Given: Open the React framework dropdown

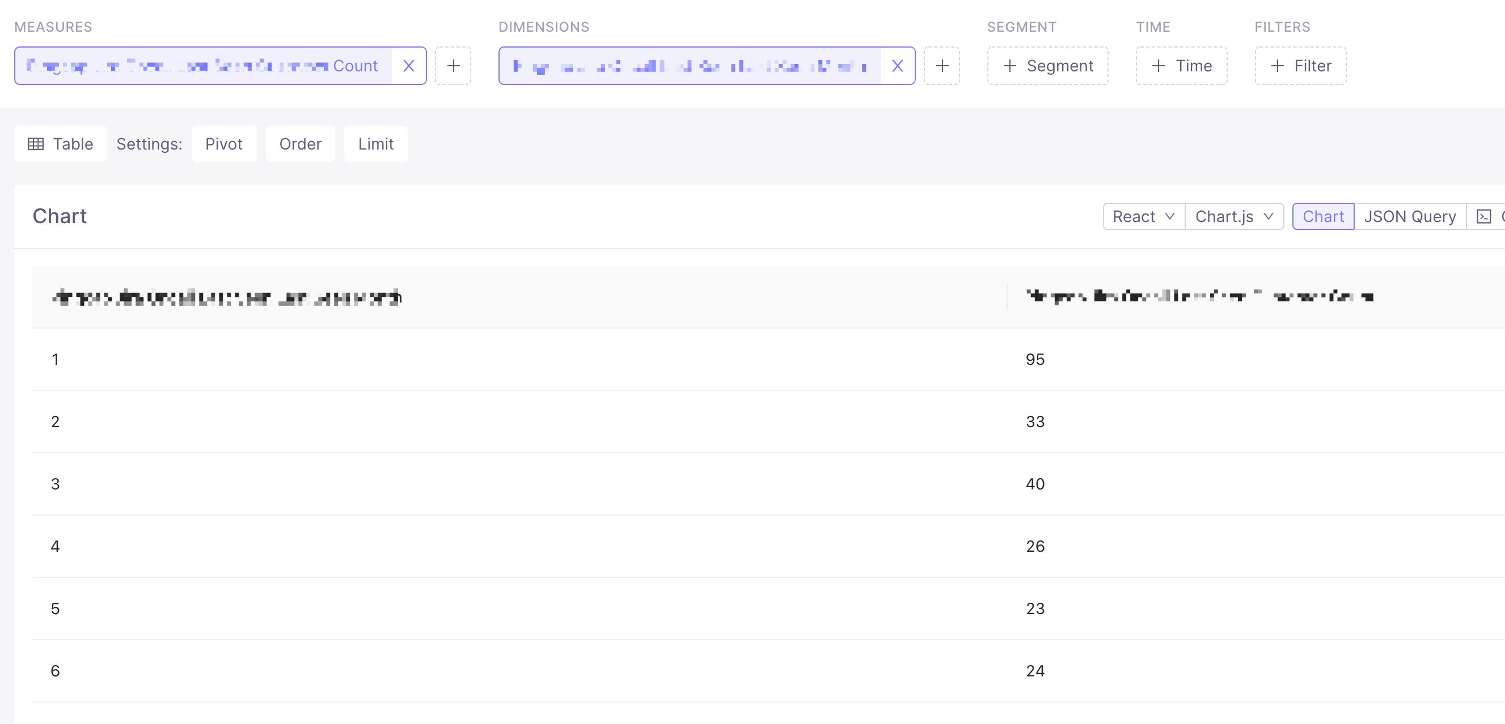Looking at the screenshot, I should click(x=1143, y=216).
